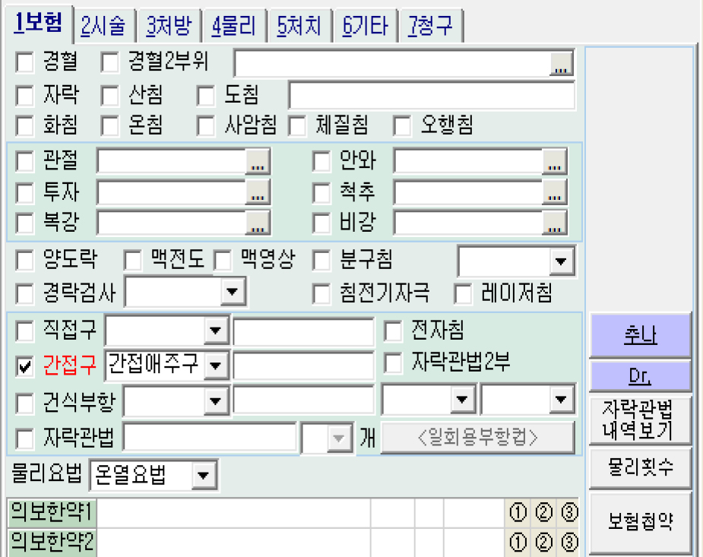The image size is (703, 557).
Task: Uncheck the 간접구 checkbox
Action: pos(25,367)
